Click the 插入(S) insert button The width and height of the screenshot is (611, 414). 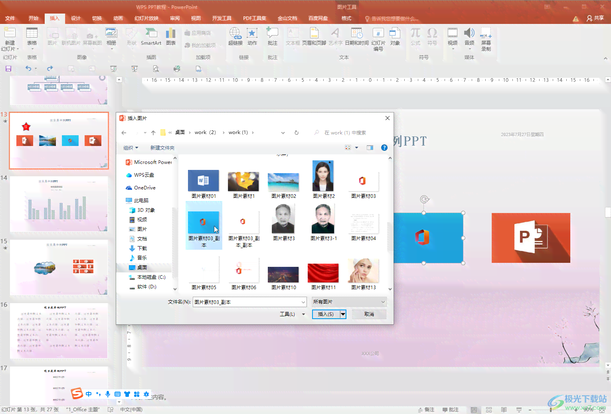326,314
